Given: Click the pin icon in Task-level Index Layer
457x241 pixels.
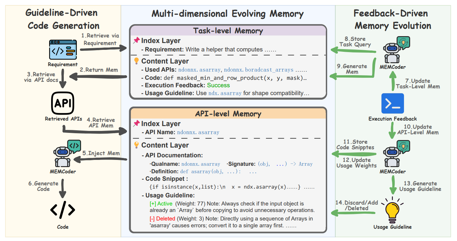Looking at the screenshot, I should 136,41.
